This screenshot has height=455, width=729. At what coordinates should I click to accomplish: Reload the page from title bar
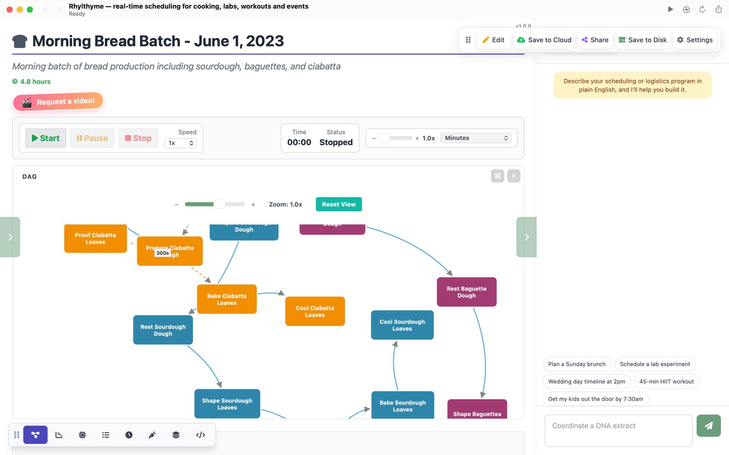click(702, 9)
